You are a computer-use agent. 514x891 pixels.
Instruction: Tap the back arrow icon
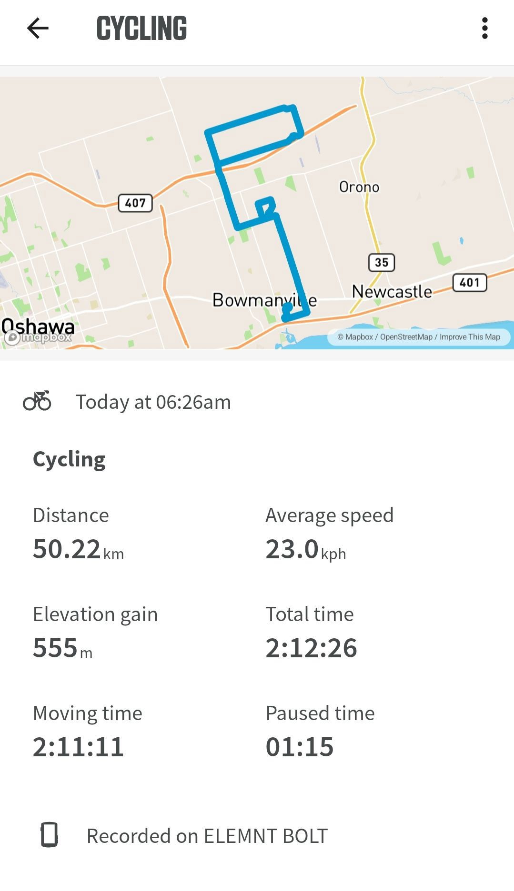[x=38, y=29]
